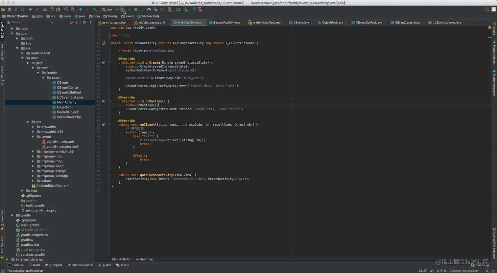Click the hammer Make Project icon
Screen dimensions: 497x273
[x=95, y=10]
